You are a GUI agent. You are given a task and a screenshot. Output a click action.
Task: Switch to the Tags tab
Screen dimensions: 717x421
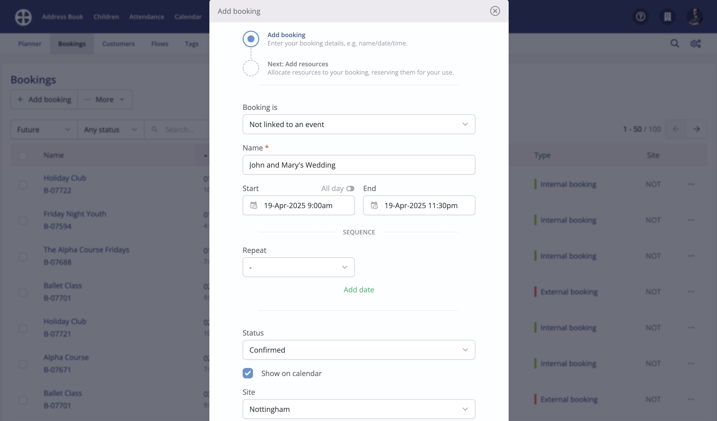coord(191,44)
